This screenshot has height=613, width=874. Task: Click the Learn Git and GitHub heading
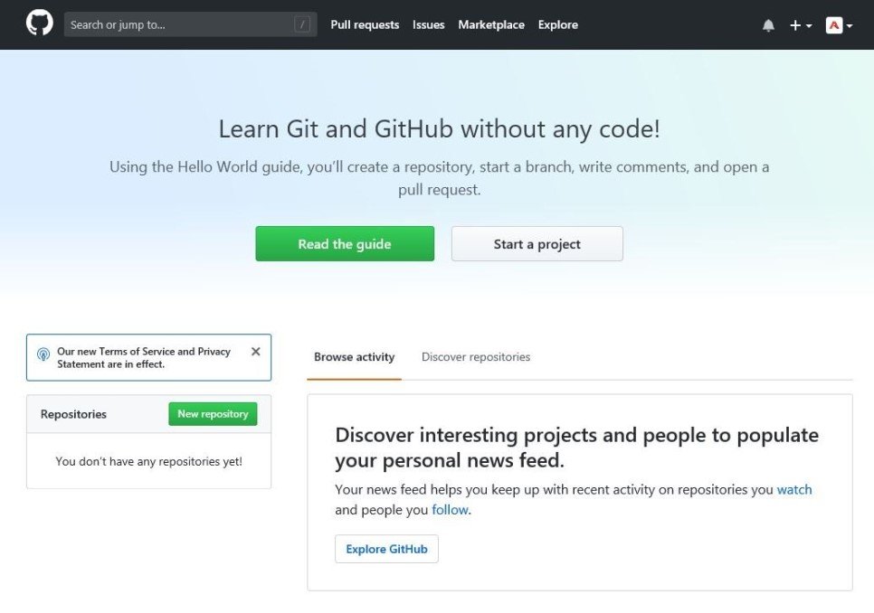[439, 129]
